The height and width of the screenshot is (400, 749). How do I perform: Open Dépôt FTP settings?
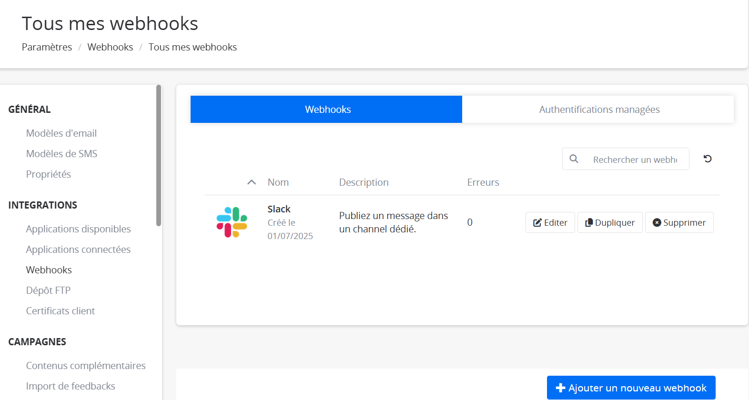[48, 290]
